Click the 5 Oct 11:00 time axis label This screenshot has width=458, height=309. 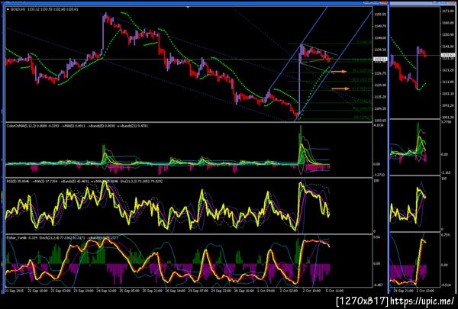coord(334,291)
